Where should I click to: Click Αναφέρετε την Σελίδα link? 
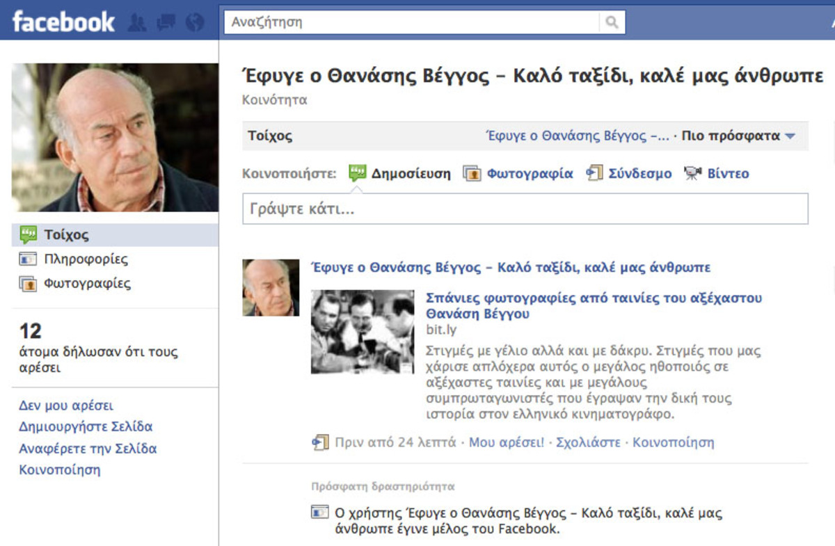(88, 449)
